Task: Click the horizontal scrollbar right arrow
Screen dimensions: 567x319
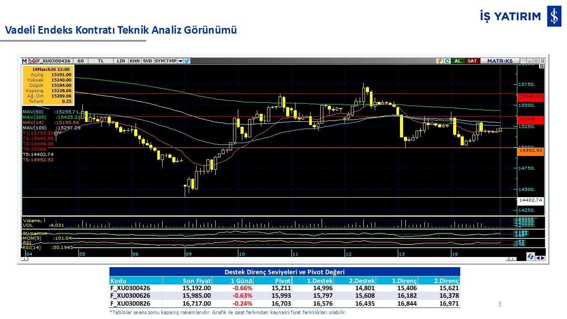Action: click(513, 259)
